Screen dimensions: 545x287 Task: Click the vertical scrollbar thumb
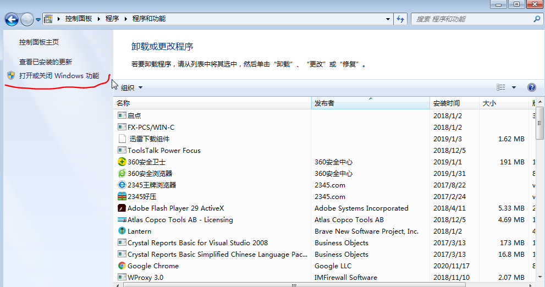point(540,123)
